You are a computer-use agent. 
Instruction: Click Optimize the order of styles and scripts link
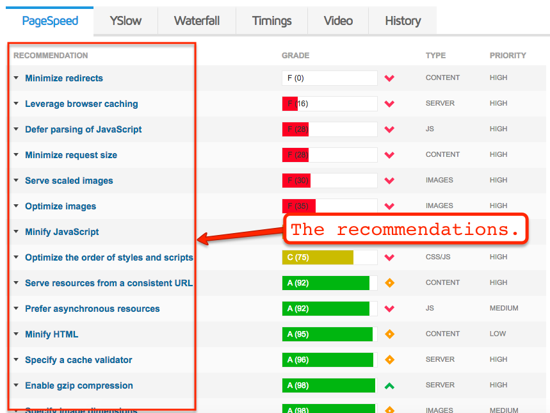109,257
